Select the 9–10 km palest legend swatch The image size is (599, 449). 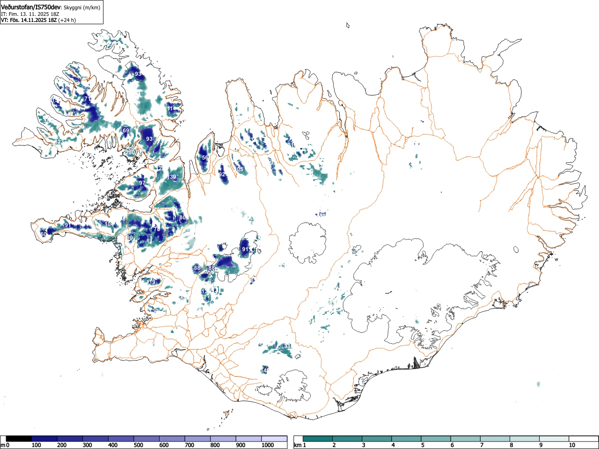tap(554, 439)
